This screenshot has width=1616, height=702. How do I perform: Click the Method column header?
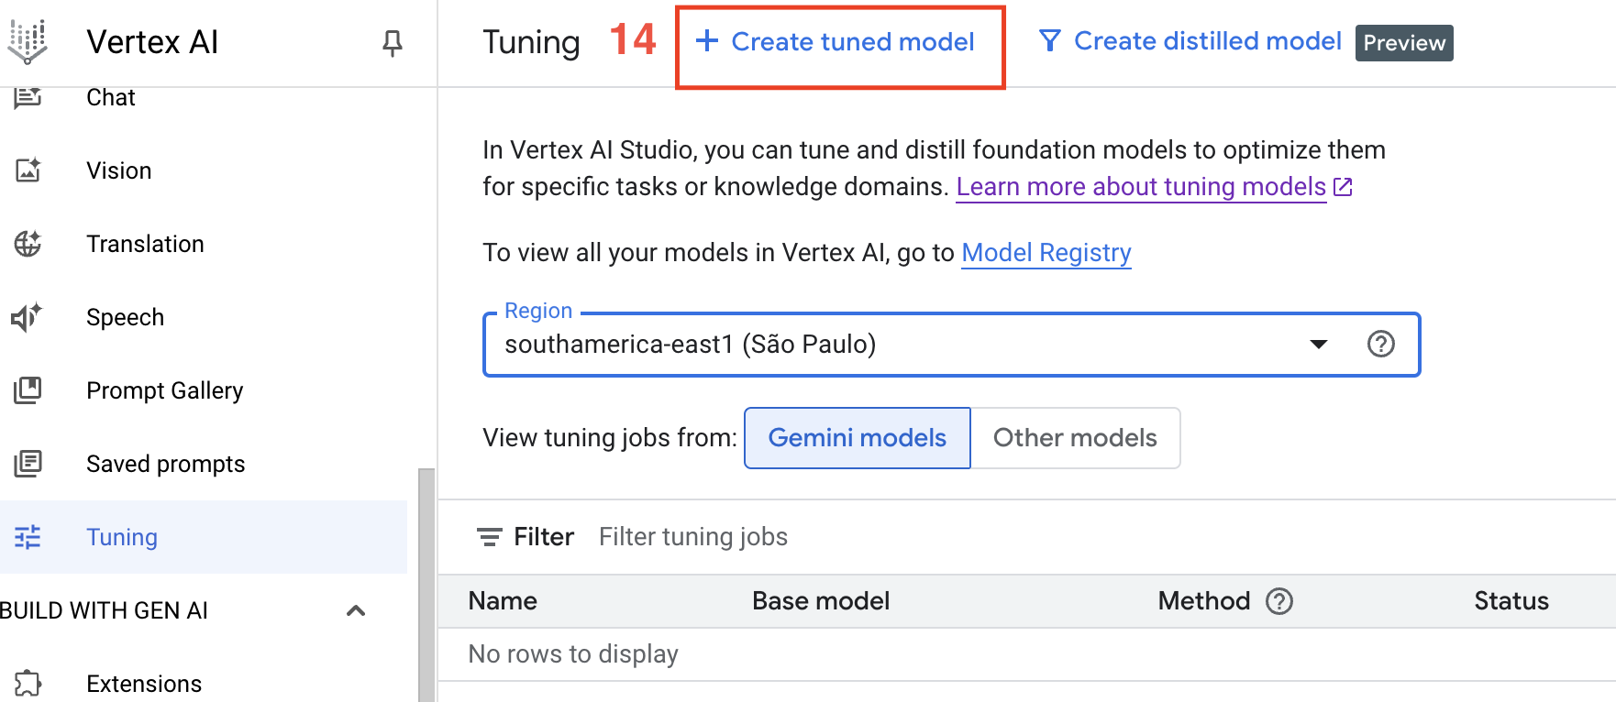[1204, 601]
